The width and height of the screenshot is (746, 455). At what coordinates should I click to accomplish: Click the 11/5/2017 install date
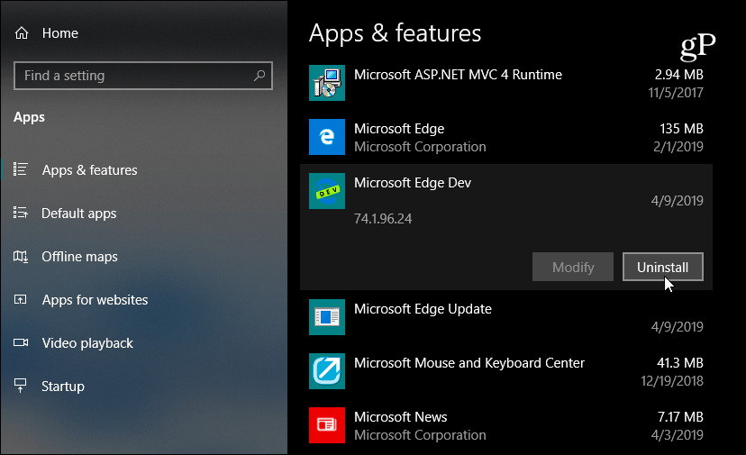tap(676, 92)
